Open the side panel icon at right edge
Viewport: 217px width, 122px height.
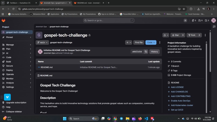pos(214,27)
